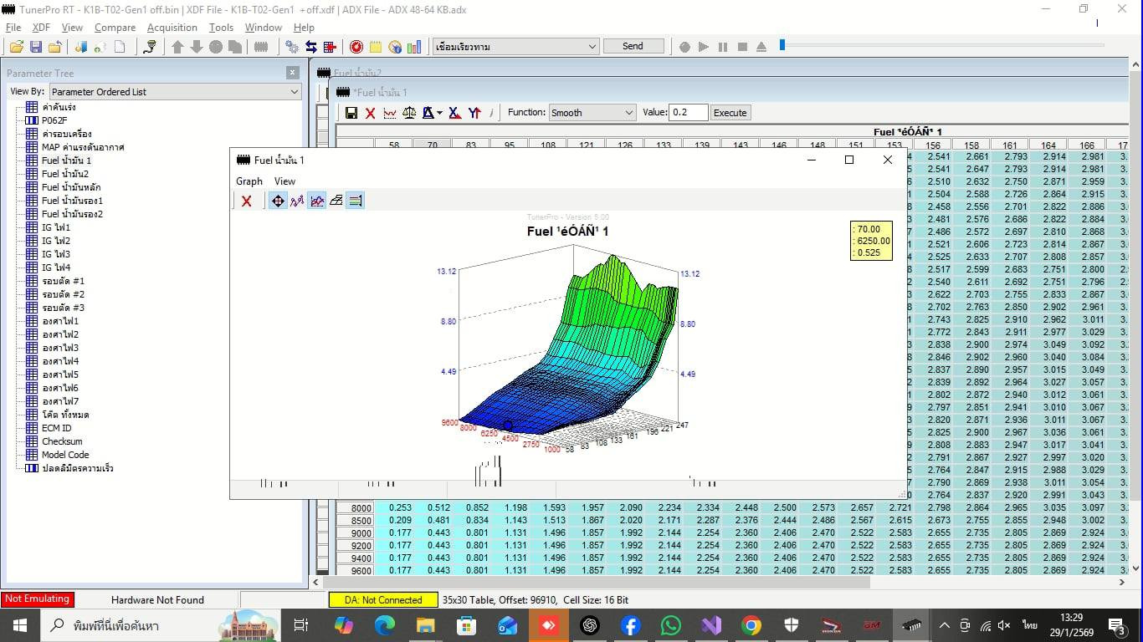1143x642 pixels.
Task: Click the Send button
Action: coord(633,46)
